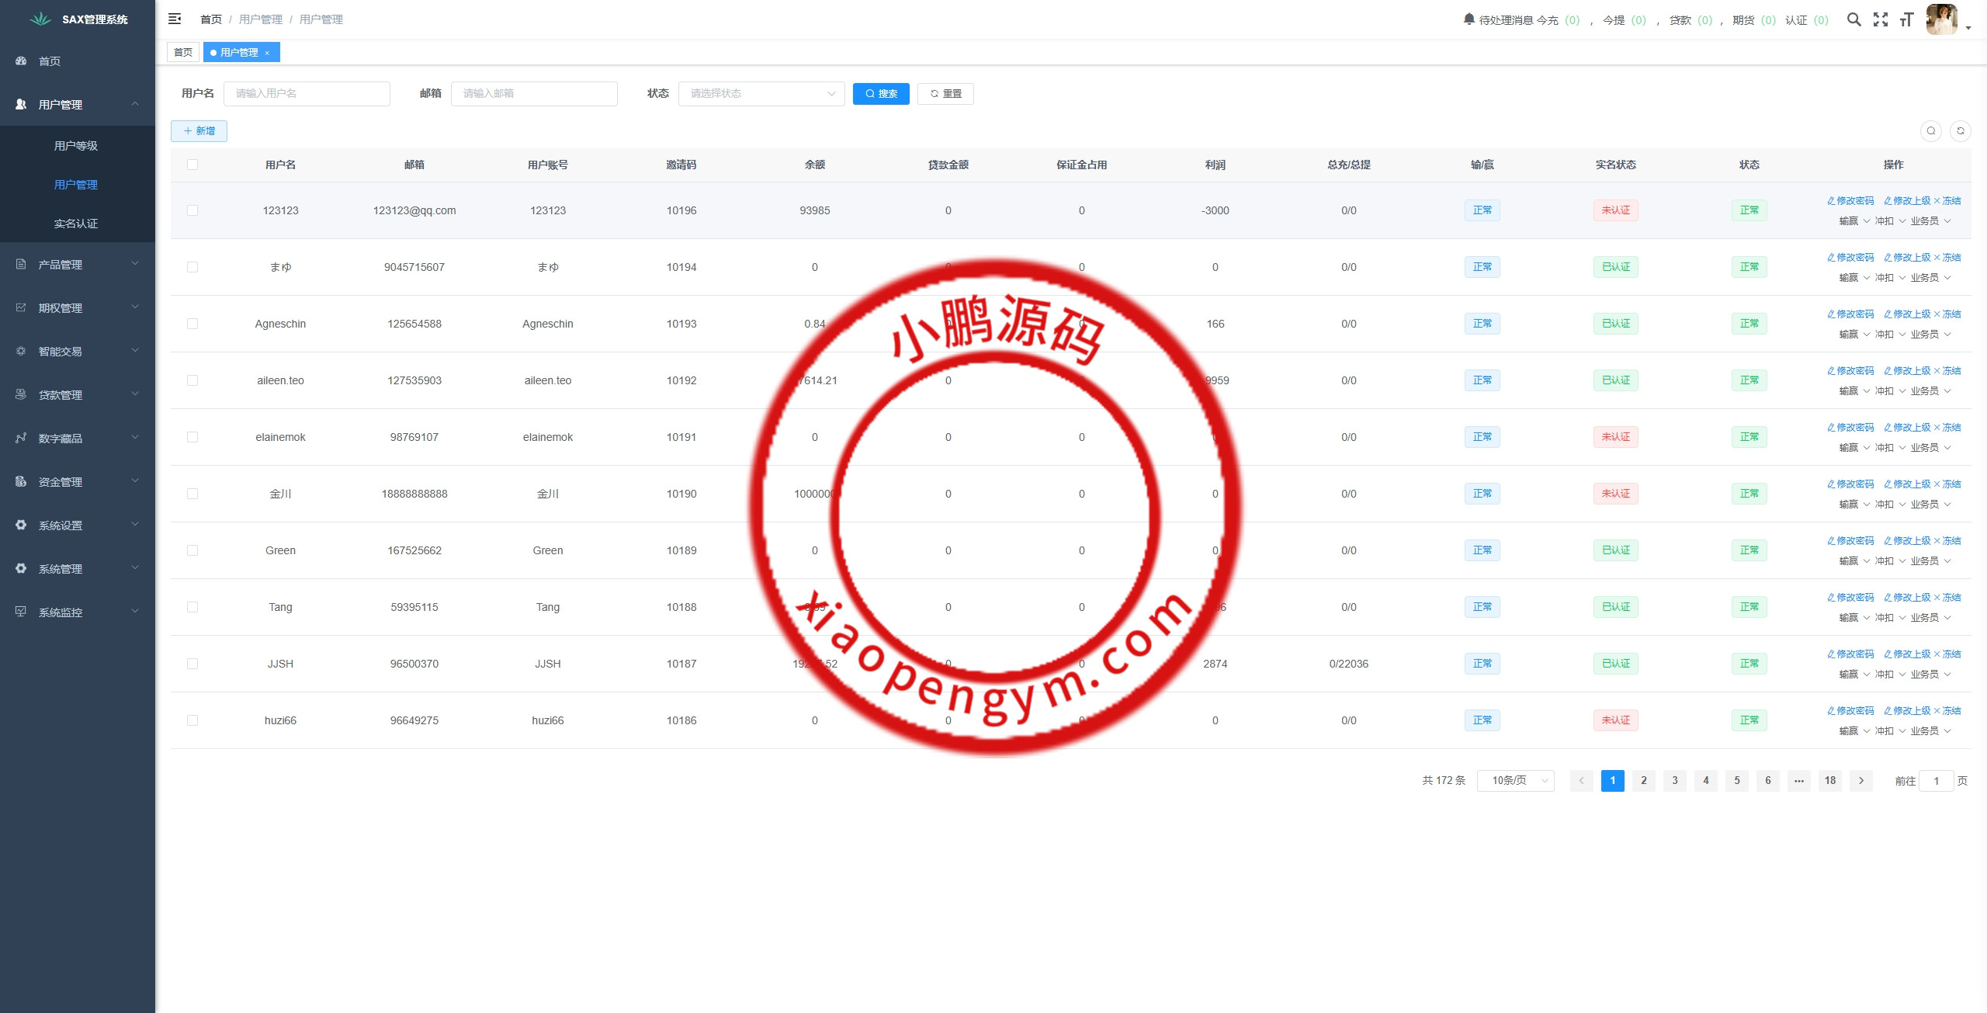Tick the checkbox for user JJSH
This screenshot has height=1013, width=1987.
click(192, 664)
